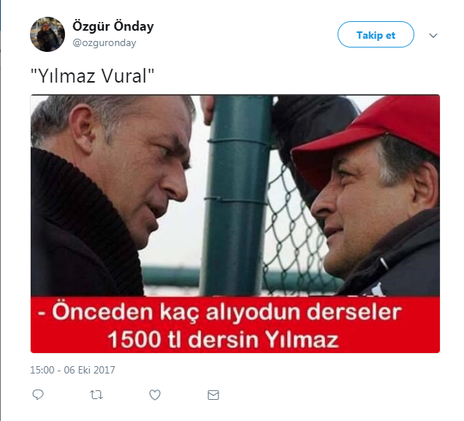Open the Özgür Önday display name link
This screenshot has width=464, height=421.
pyautogui.click(x=113, y=26)
